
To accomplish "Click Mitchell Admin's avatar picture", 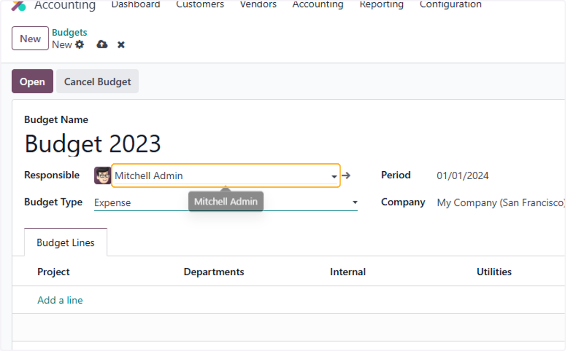I will [x=102, y=175].
